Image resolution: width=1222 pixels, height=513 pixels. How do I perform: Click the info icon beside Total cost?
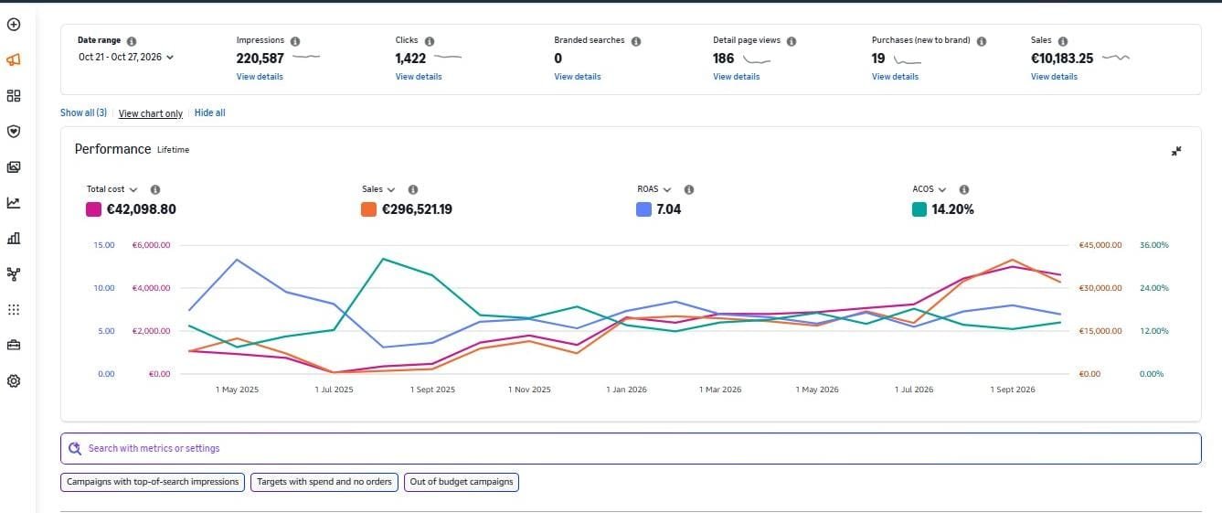pos(154,189)
